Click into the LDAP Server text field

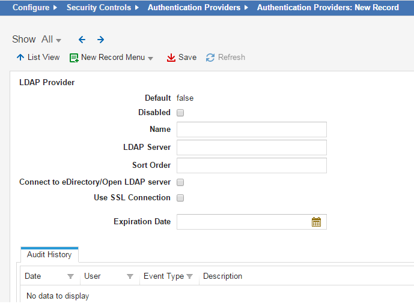(x=251, y=148)
